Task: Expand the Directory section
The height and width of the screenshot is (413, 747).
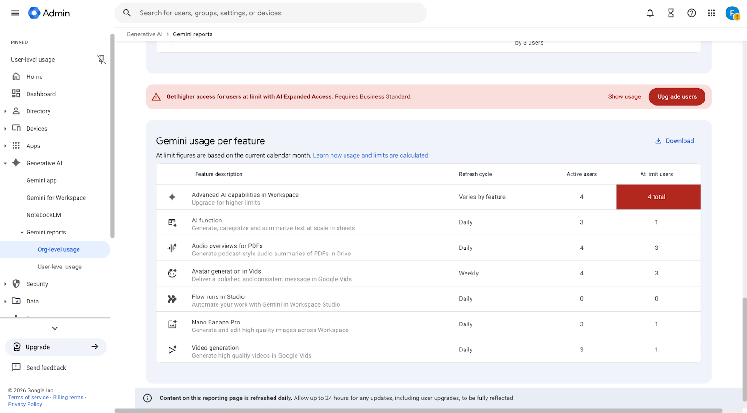Action: 5,111
